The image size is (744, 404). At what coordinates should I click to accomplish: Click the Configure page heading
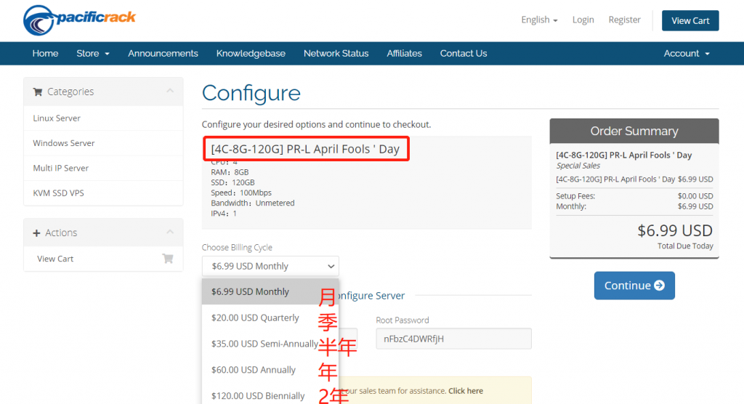[x=251, y=93]
